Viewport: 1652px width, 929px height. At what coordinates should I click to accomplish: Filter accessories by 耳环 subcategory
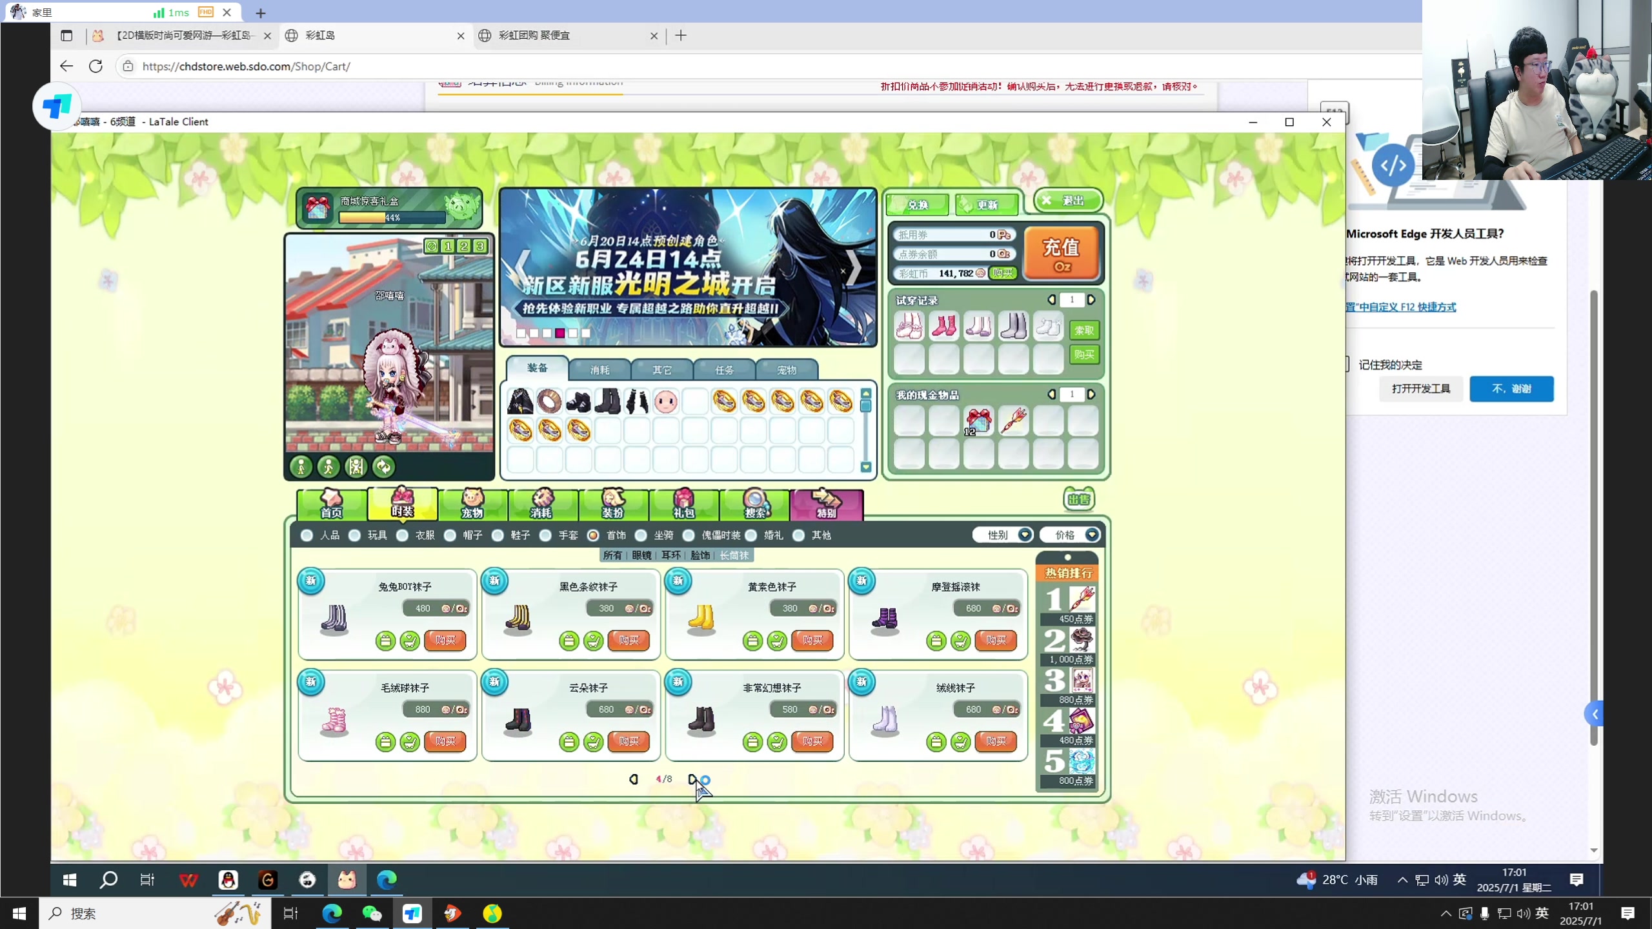pos(671,555)
